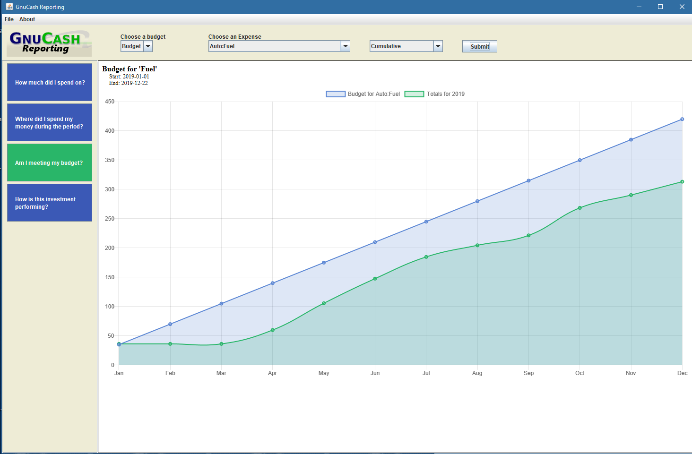The height and width of the screenshot is (454, 692).
Task: Maximize the GnuCash Reporting window
Action: coord(660,7)
